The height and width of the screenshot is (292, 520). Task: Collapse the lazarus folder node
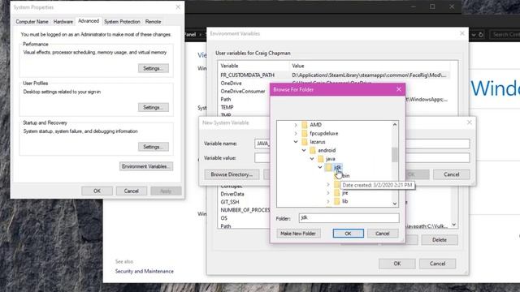coord(296,142)
